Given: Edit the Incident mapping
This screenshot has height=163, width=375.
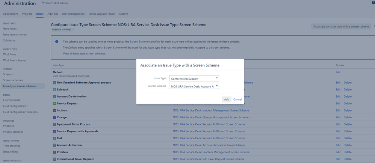Looking at the screenshot, I should click(x=338, y=110).
